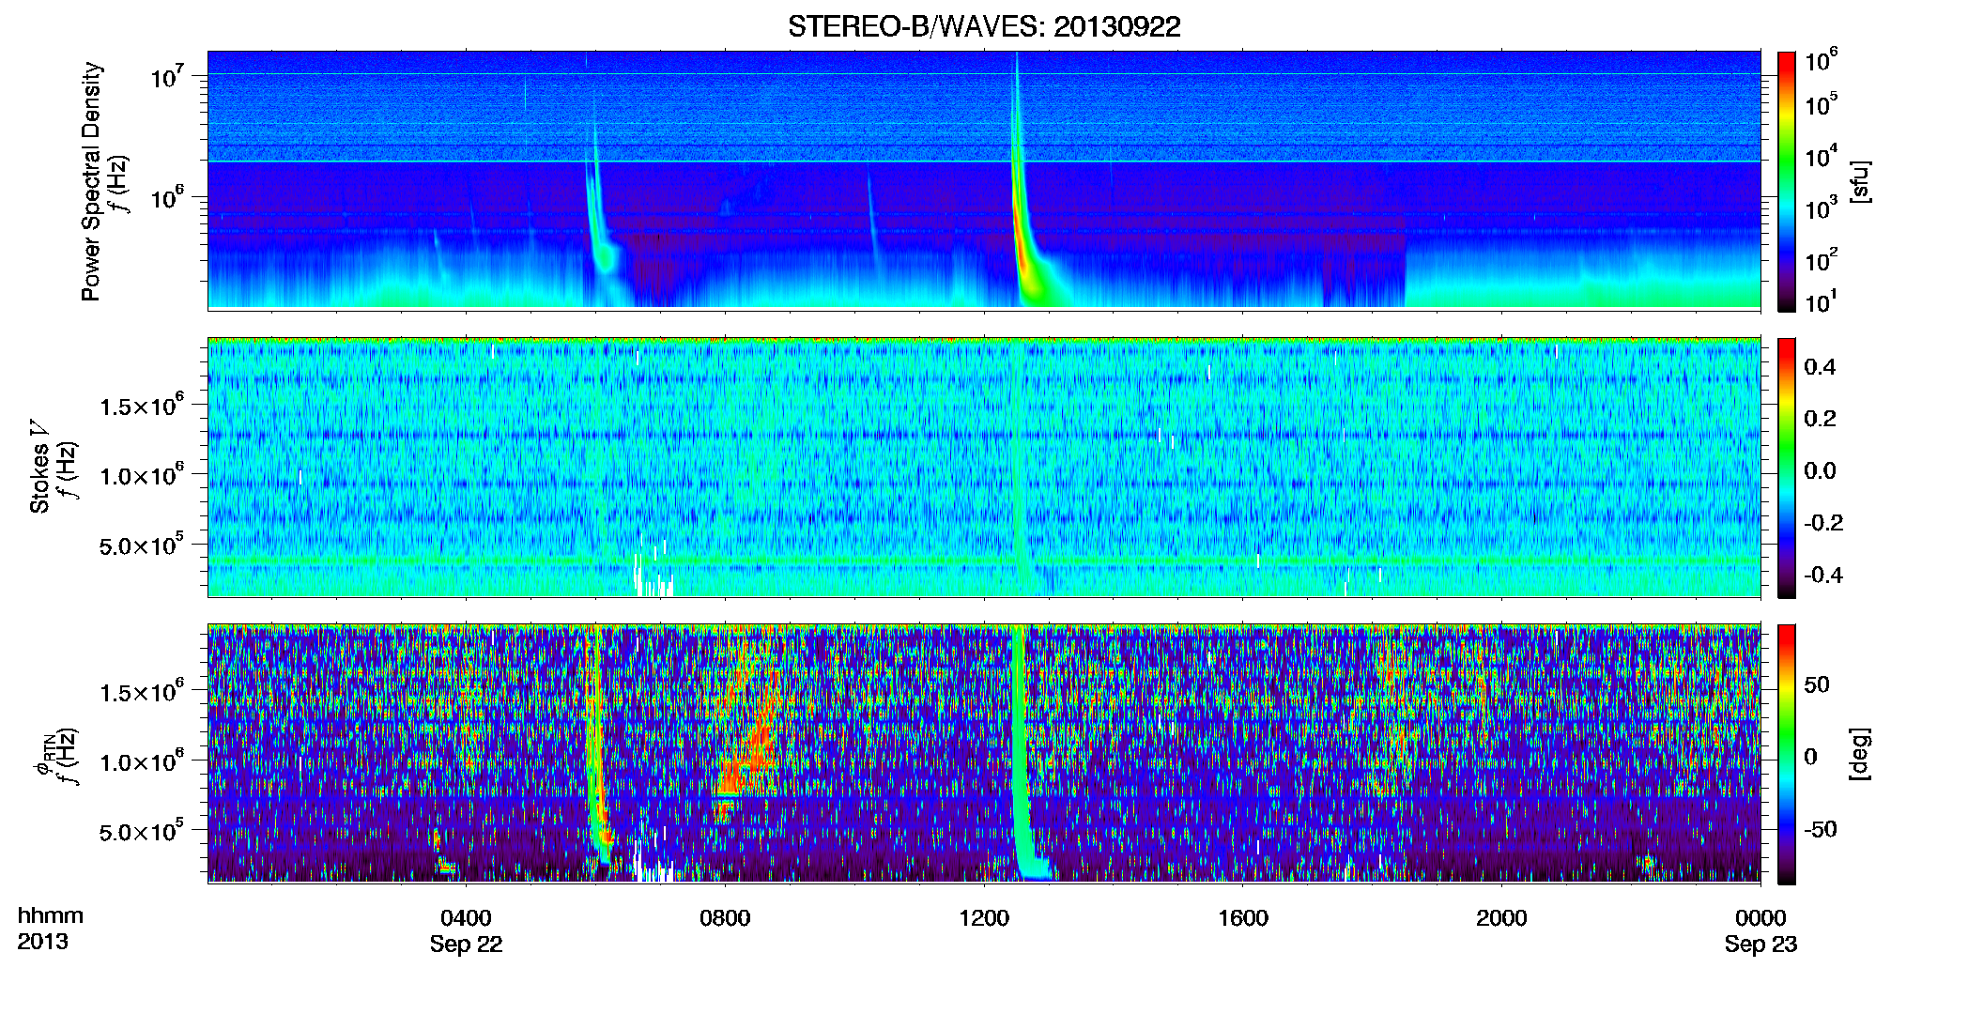Image resolution: width=1968 pixels, height=1014 pixels.
Task: Click the 0.4 label on Stokes V colorbar
Action: [1820, 367]
